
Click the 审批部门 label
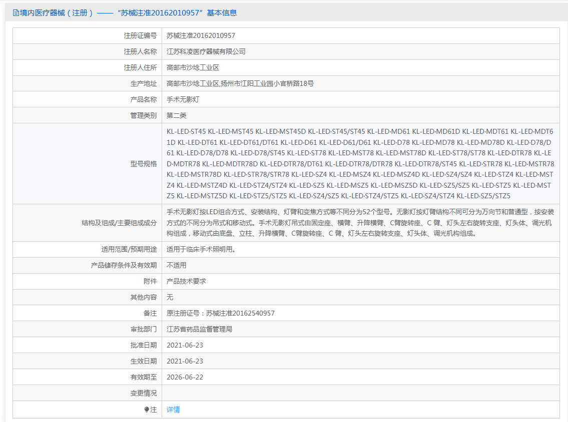[x=144, y=329]
